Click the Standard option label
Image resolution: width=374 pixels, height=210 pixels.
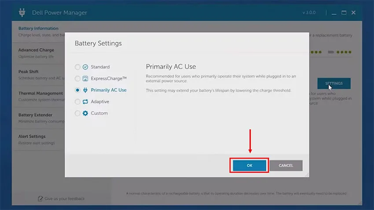pyautogui.click(x=100, y=67)
